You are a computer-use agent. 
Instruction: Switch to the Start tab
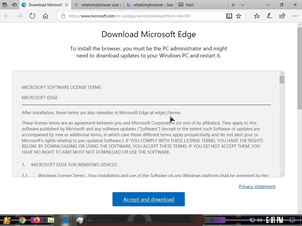coord(202,5)
